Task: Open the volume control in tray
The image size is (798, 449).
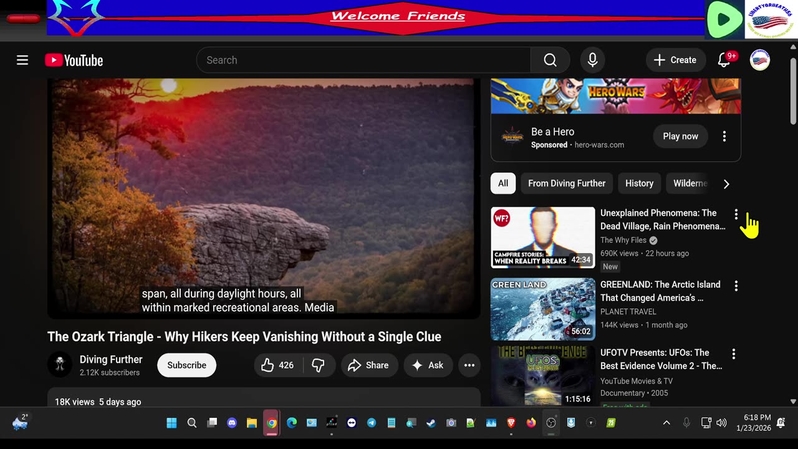Action: 721,423
